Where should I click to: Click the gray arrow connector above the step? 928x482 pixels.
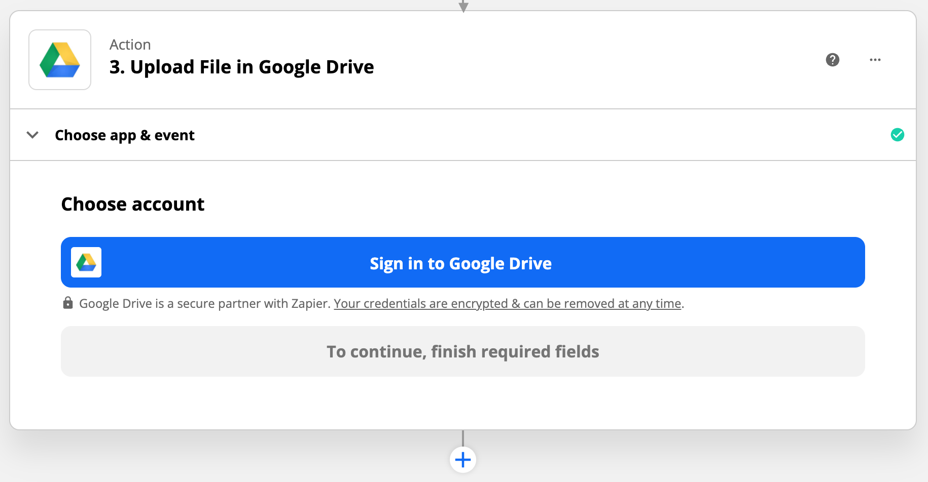point(463,5)
